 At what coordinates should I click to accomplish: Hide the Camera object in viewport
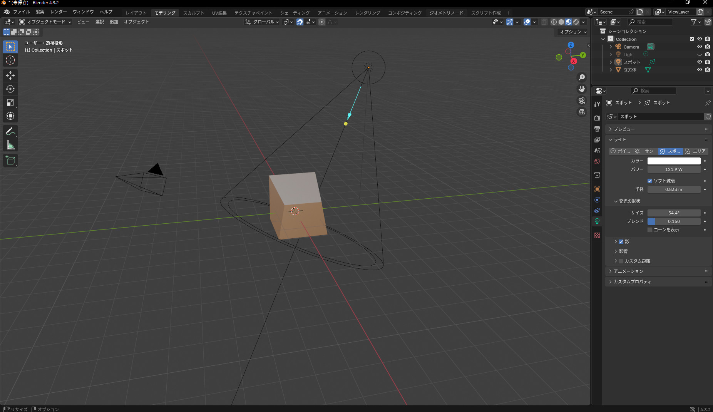click(x=700, y=47)
